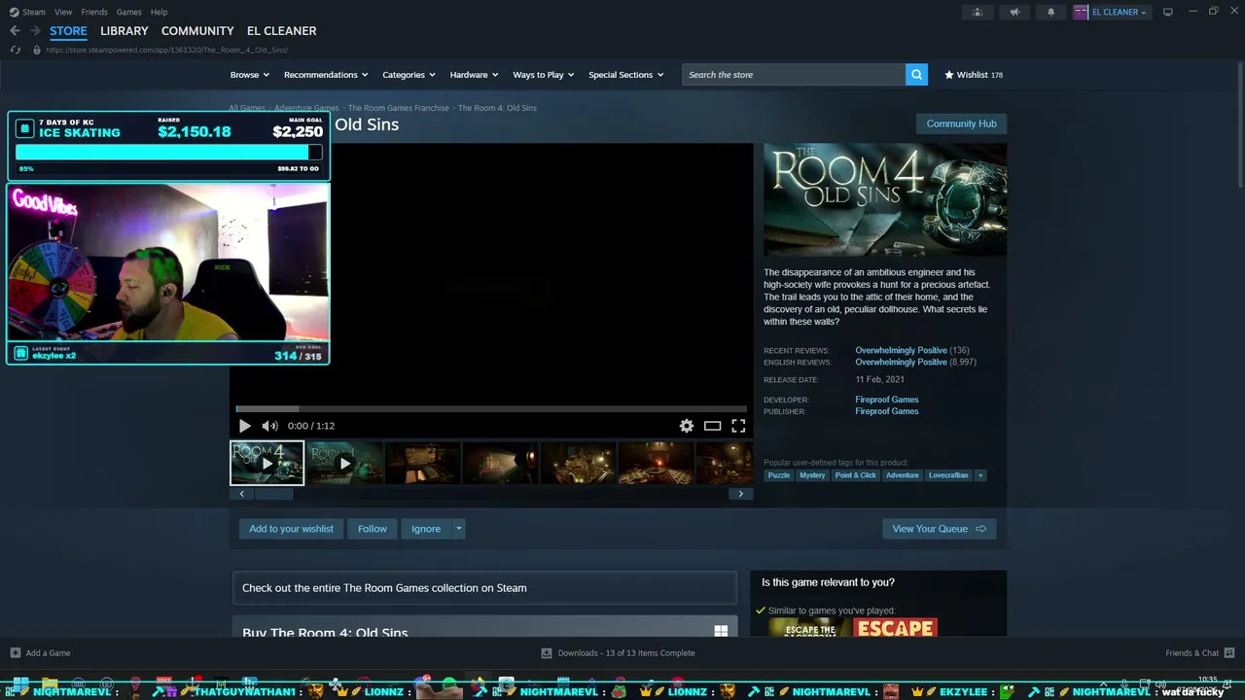Open recent reviews Overwhelmingly Positive link
Viewport: 1245px width, 700px height.
901,350
